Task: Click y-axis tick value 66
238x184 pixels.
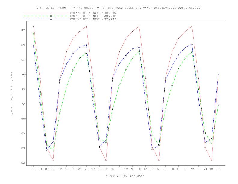Action: point(23,133)
